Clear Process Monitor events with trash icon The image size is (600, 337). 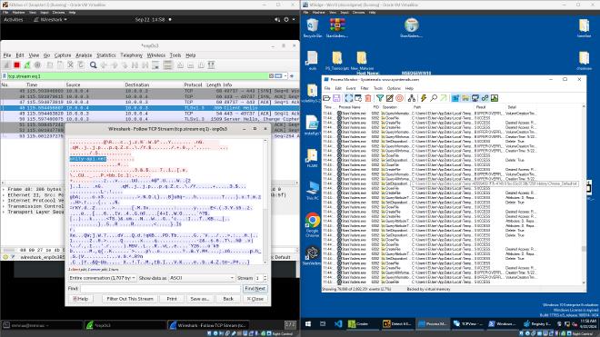click(368, 98)
